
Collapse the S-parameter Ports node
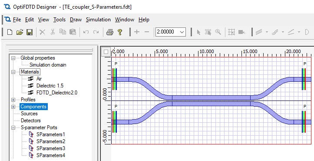click(x=13, y=127)
